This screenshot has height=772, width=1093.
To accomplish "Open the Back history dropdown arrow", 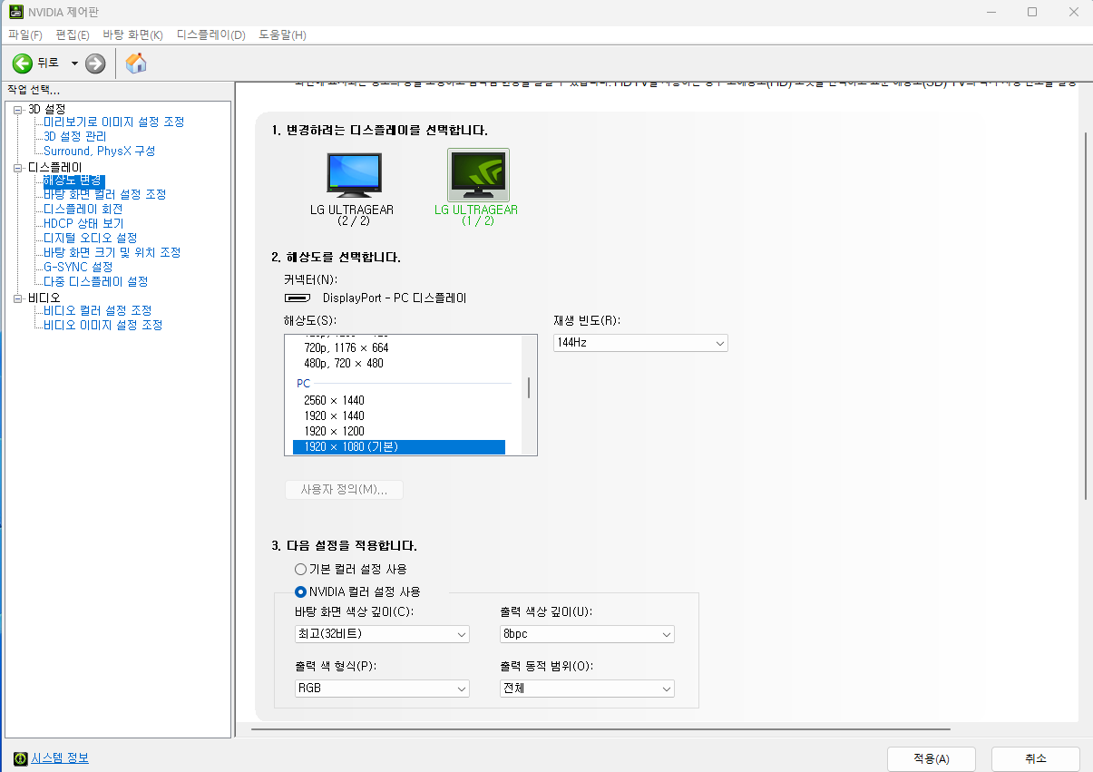I will point(74,63).
